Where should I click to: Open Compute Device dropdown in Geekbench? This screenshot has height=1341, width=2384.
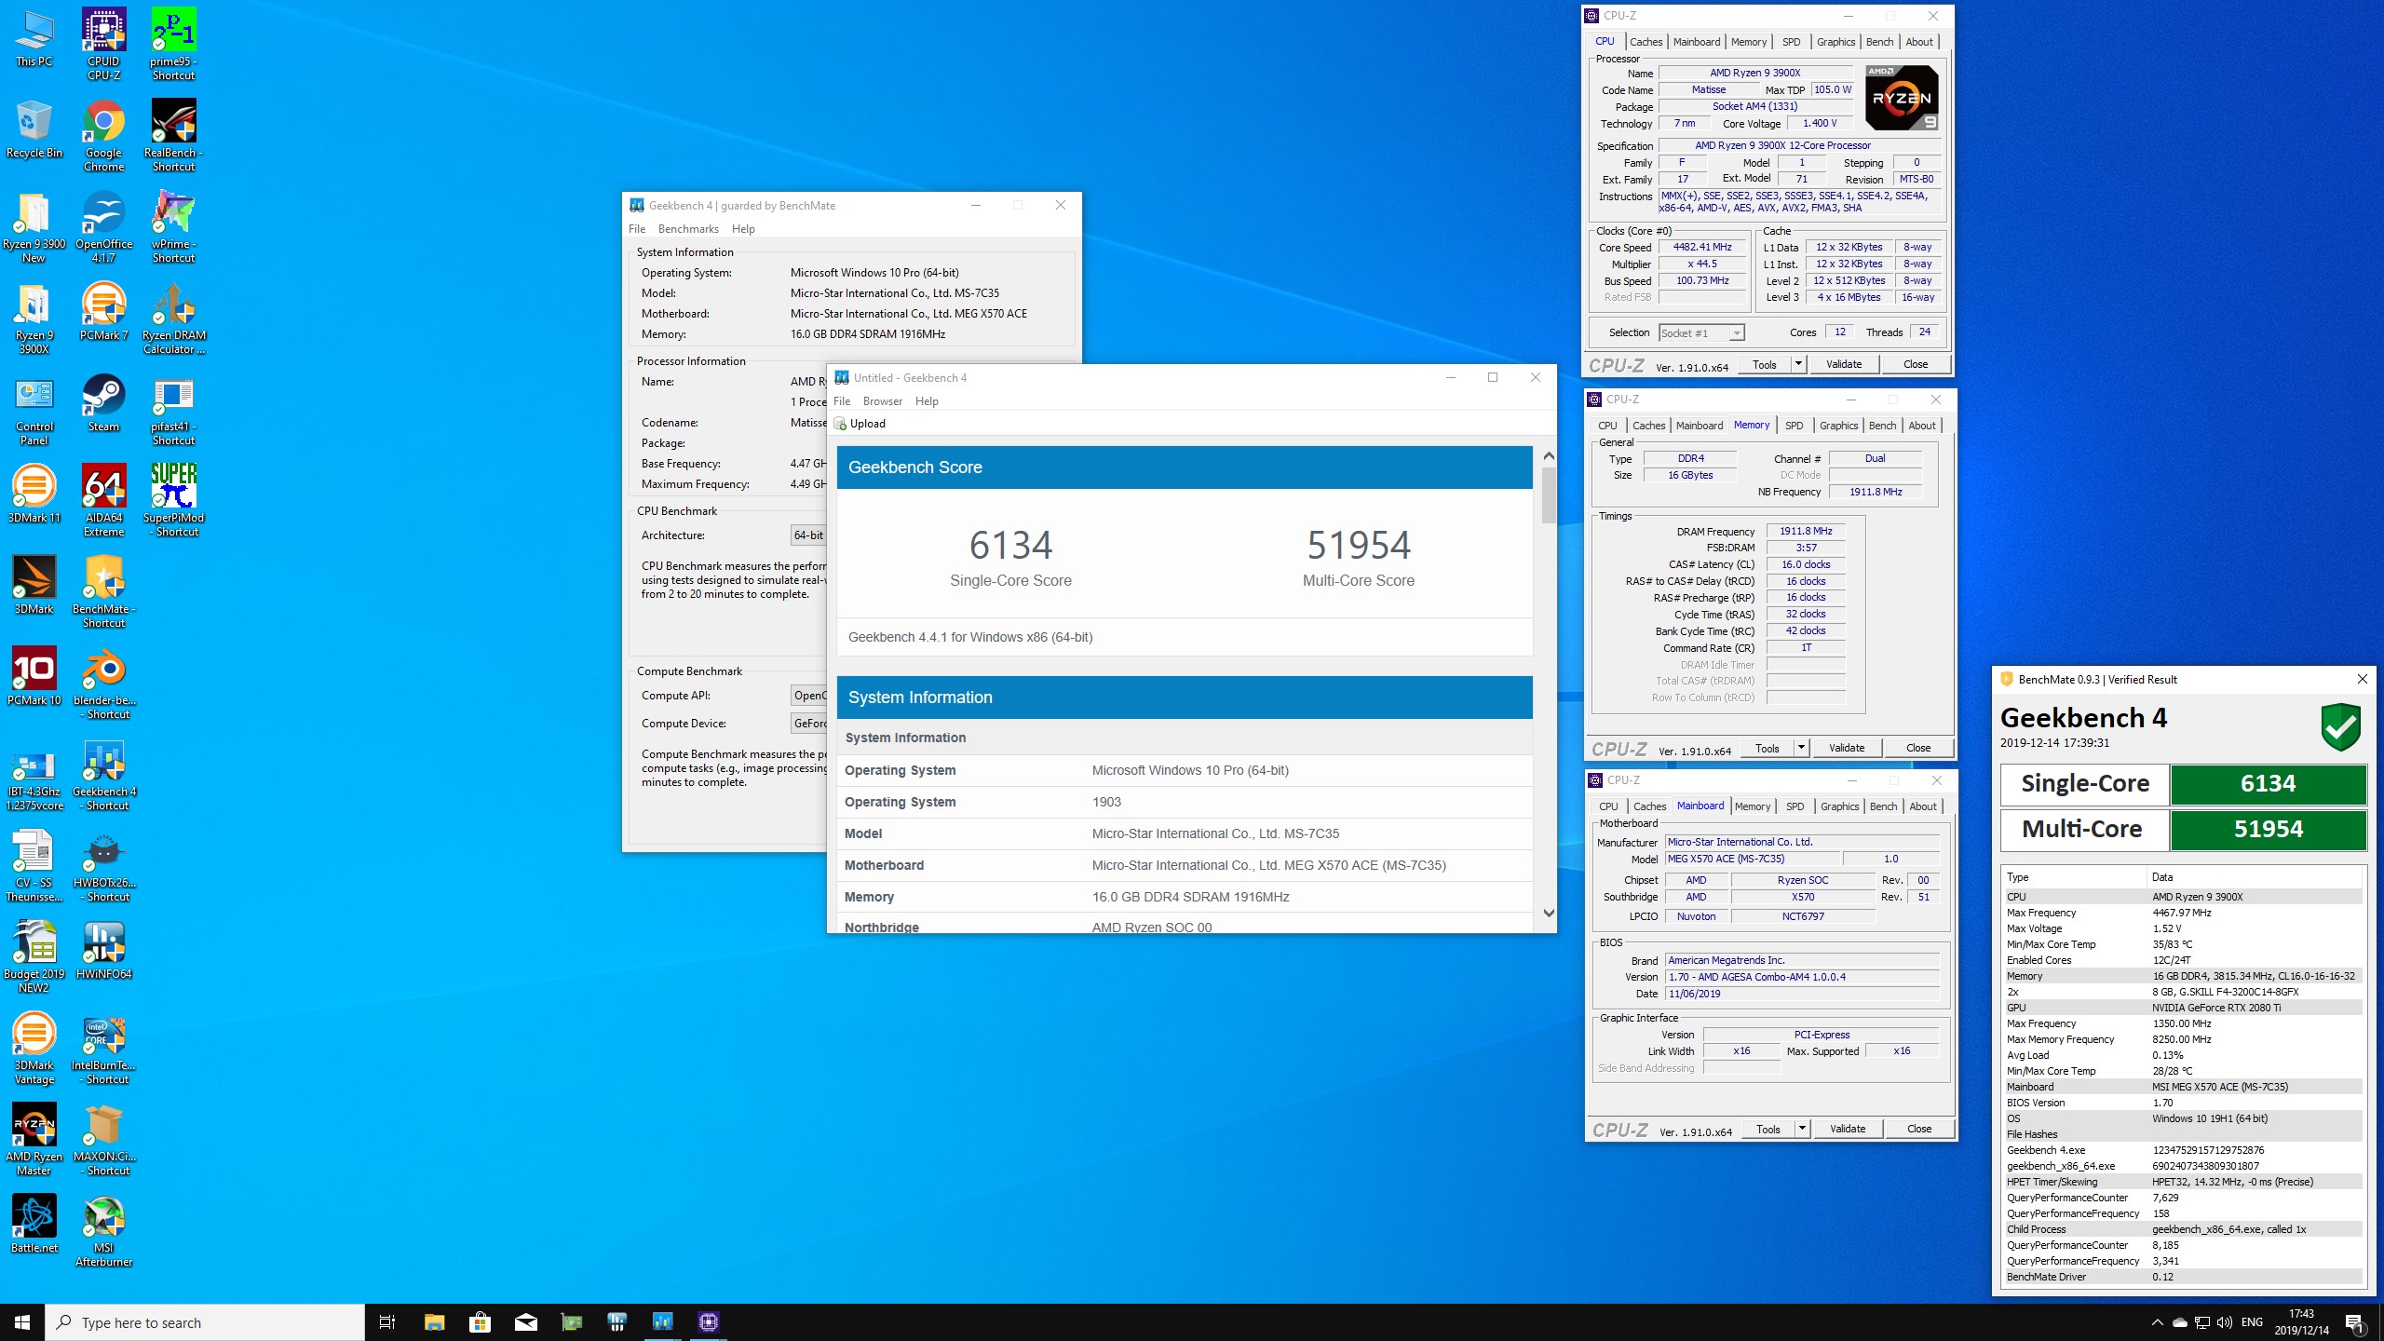coord(808,724)
